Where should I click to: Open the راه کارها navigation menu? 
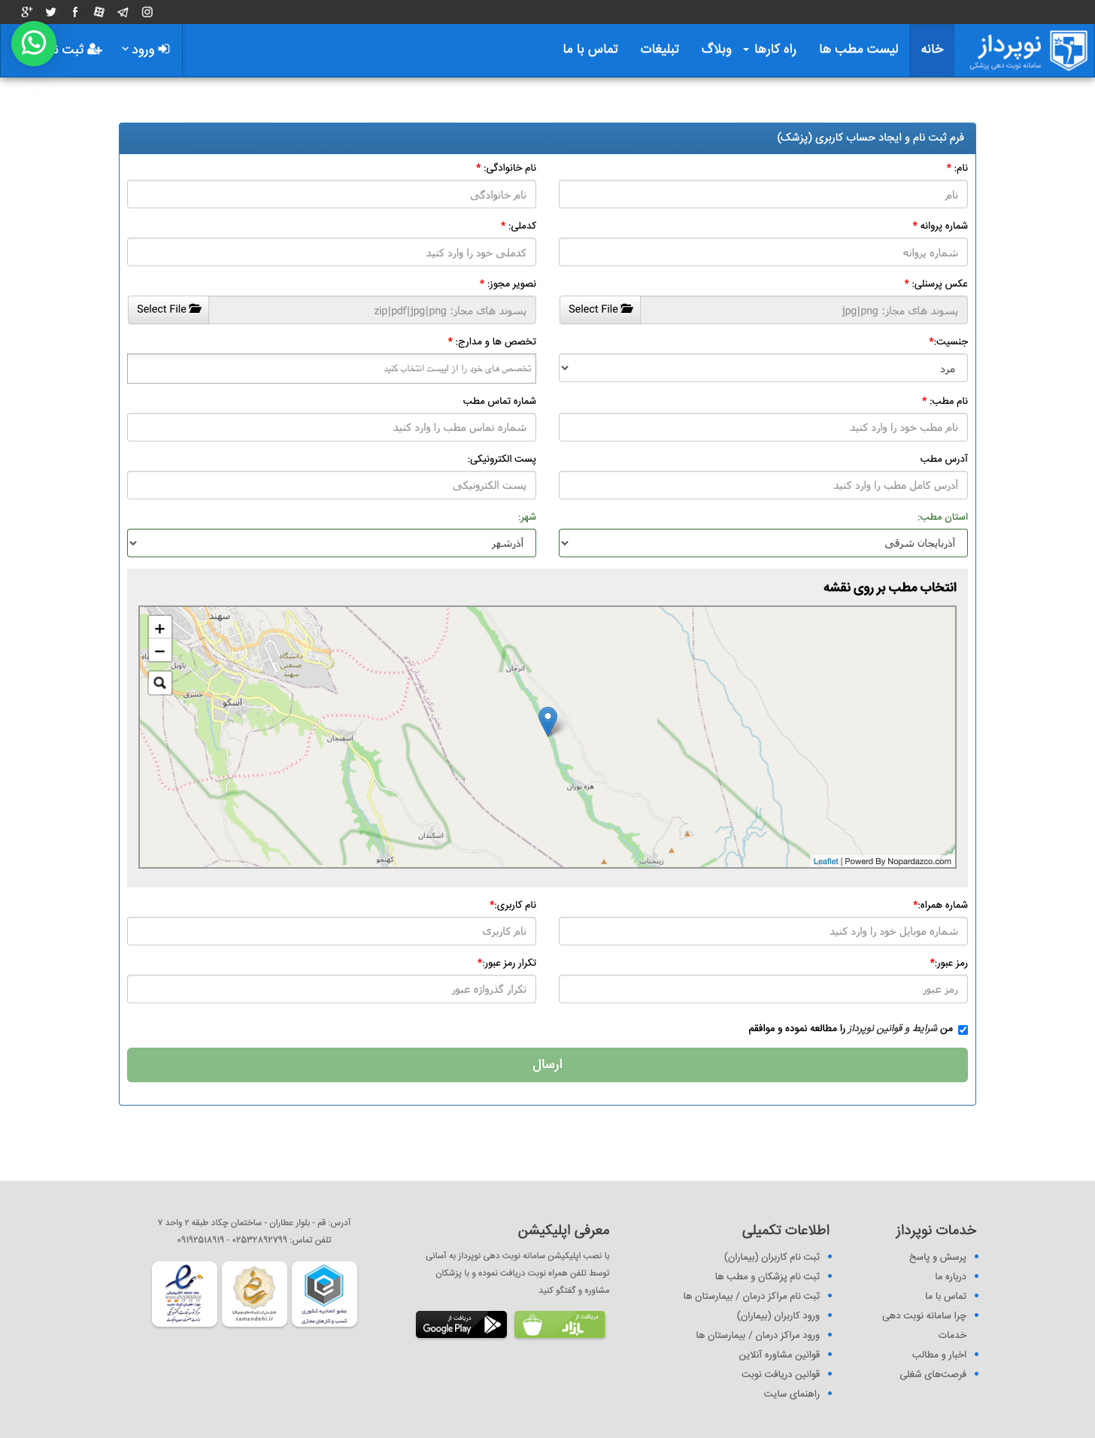coord(769,50)
